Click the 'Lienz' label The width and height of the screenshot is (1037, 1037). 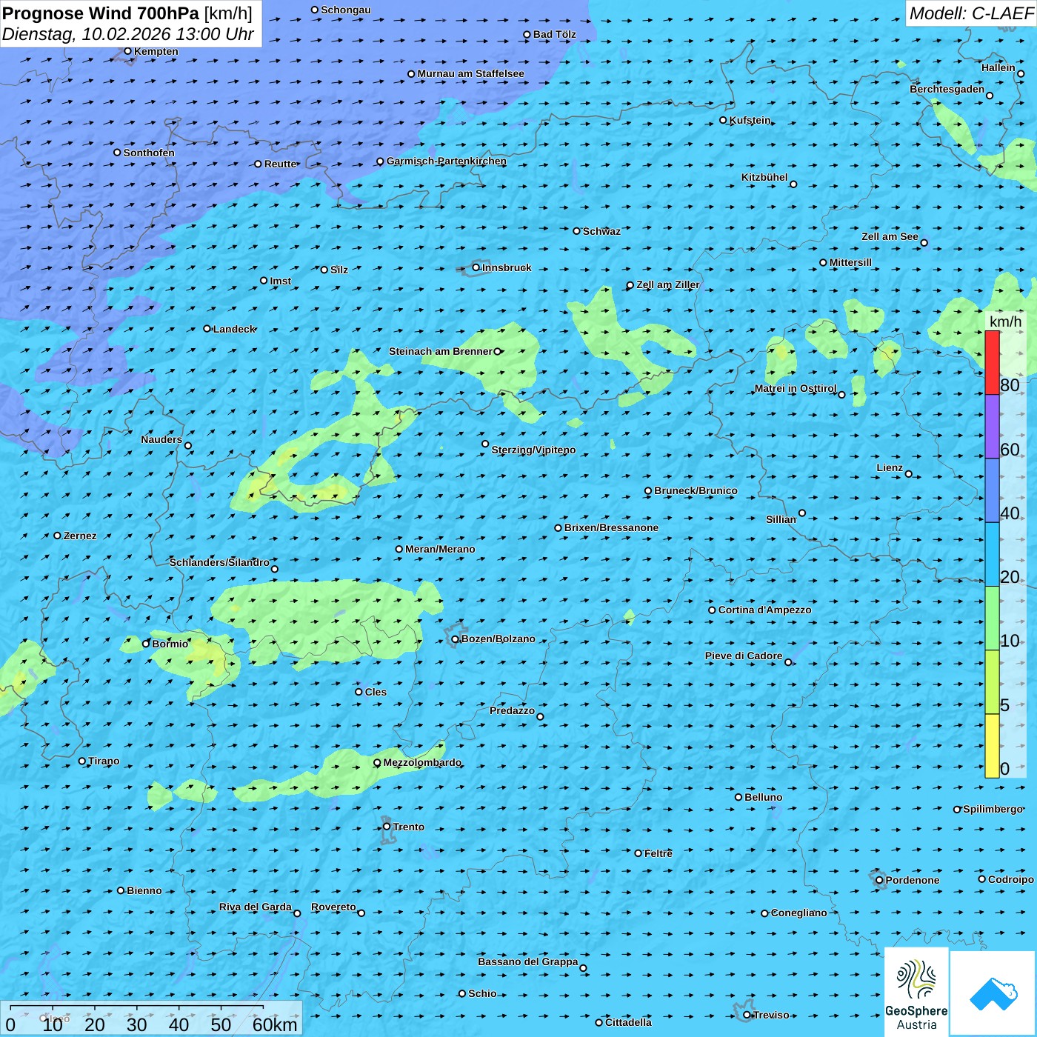tap(890, 467)
